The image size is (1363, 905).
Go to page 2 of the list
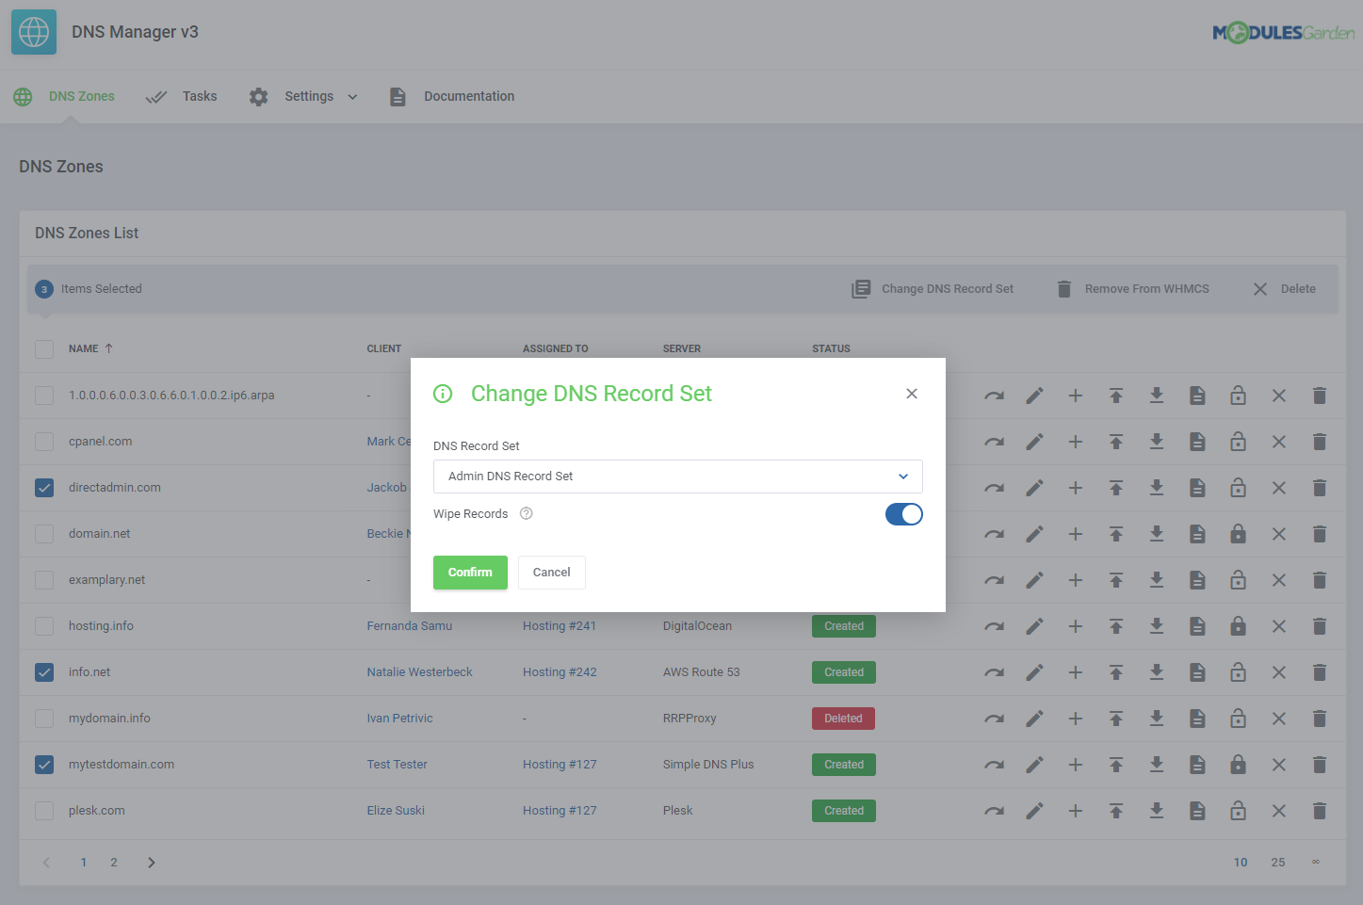tap(114, 863)
